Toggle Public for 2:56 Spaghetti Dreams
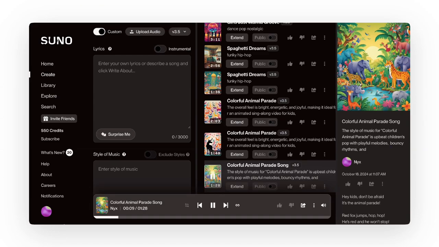Screen dimensions: 439x247 (x=272, y=64)
